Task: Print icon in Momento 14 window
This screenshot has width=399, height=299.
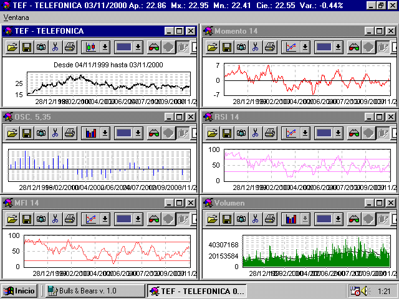Action: point(270,47)
